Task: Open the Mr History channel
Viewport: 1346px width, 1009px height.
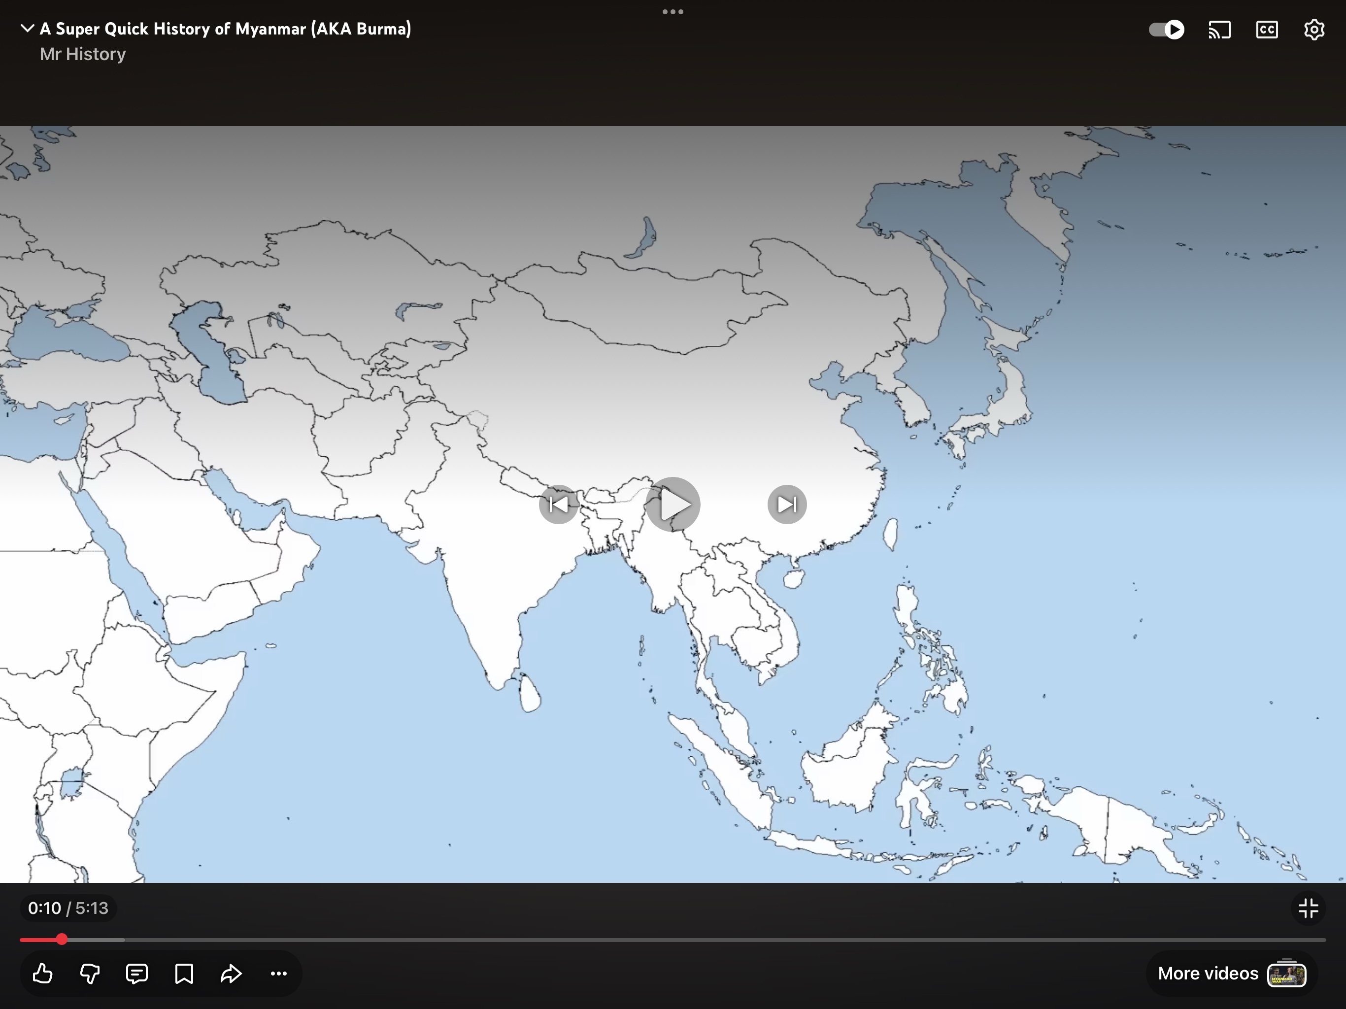Action: (x=83, y=54)
